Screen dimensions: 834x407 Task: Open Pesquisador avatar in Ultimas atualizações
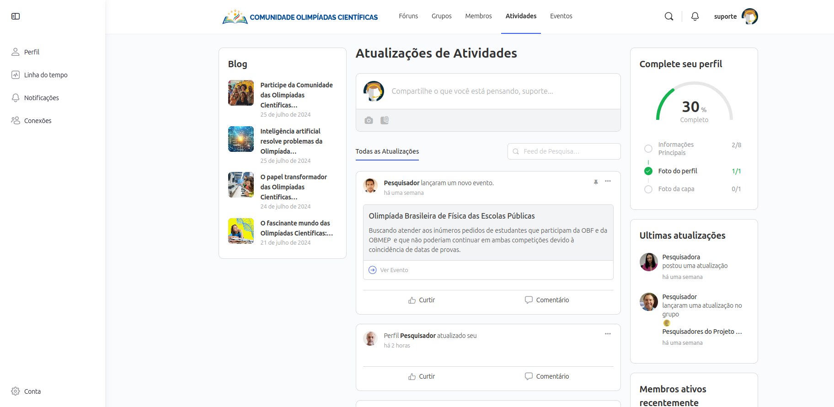click(x=648, y=302)
